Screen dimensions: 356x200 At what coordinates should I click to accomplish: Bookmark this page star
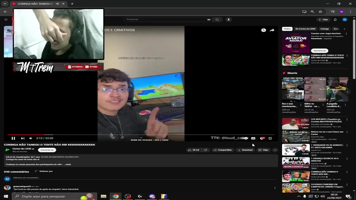point(320,12)
